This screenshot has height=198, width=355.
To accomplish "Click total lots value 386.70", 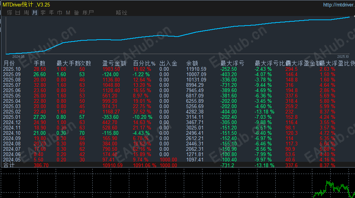I will pos(41,165).
